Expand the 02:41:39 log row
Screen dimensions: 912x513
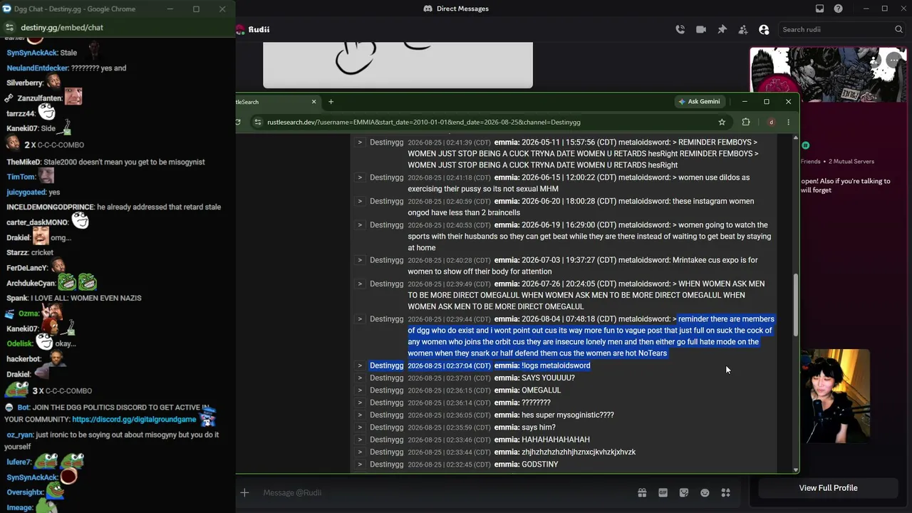[360, 142]
